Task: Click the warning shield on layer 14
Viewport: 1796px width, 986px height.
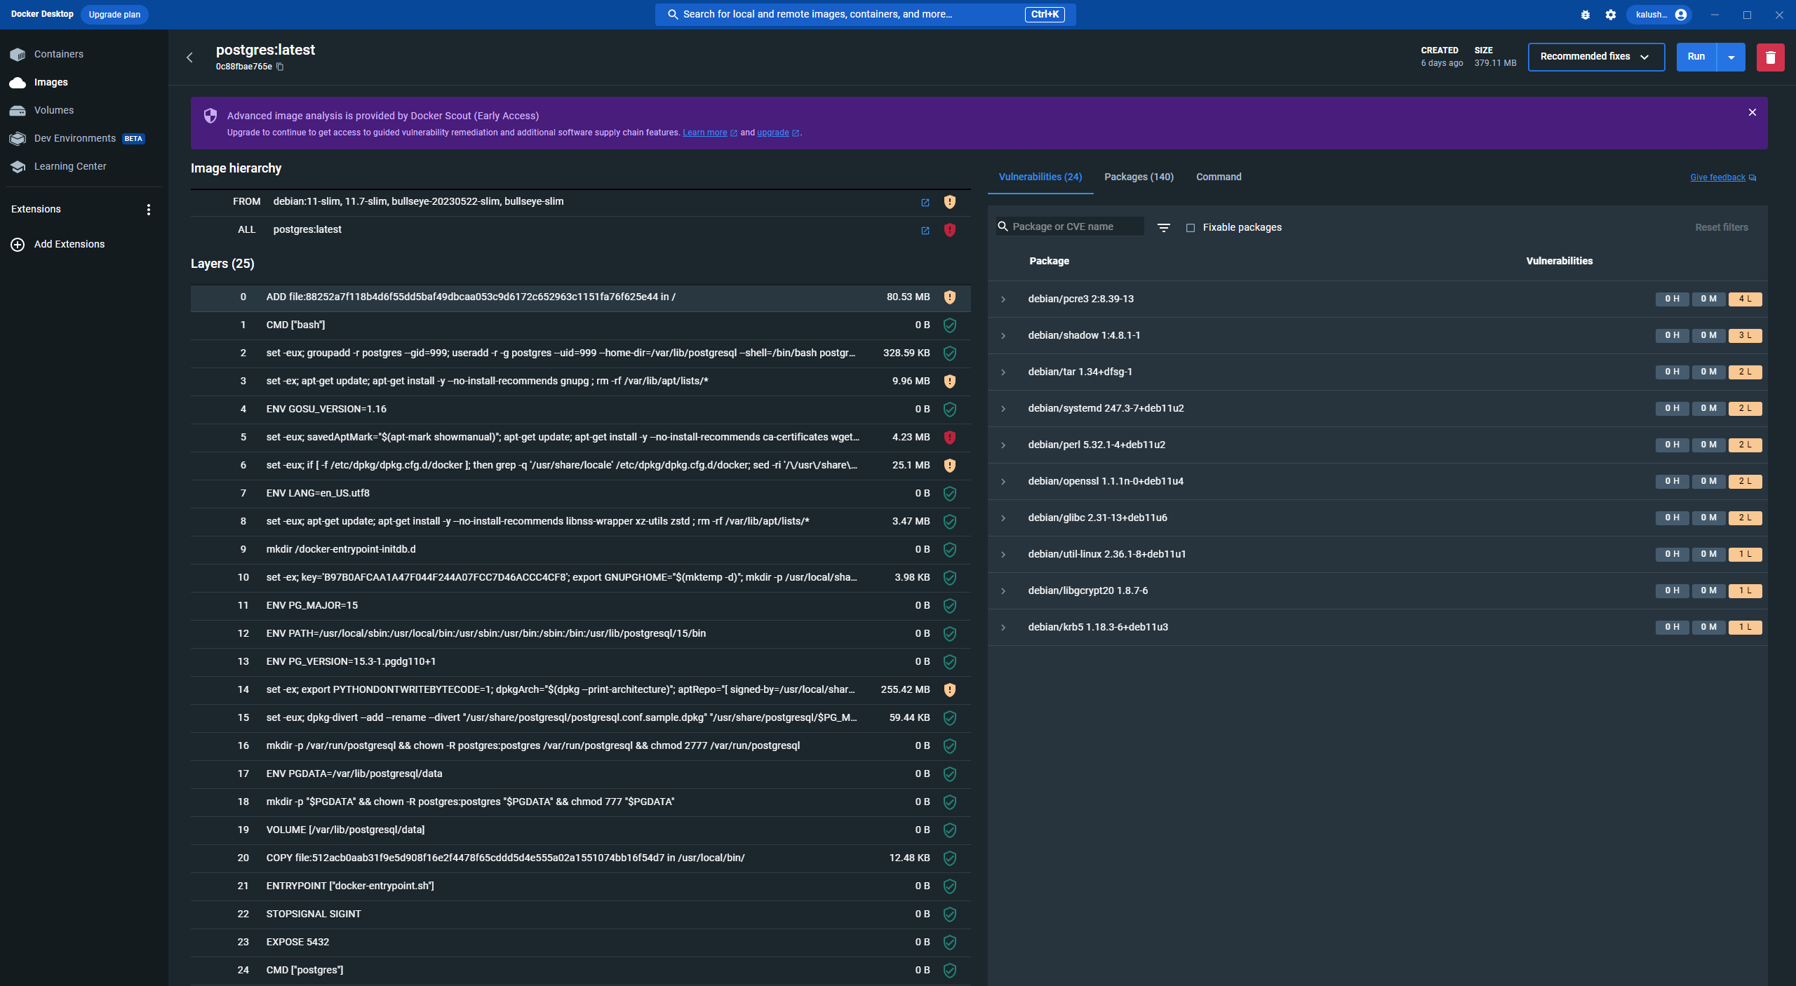Action: tap(950, 690)
